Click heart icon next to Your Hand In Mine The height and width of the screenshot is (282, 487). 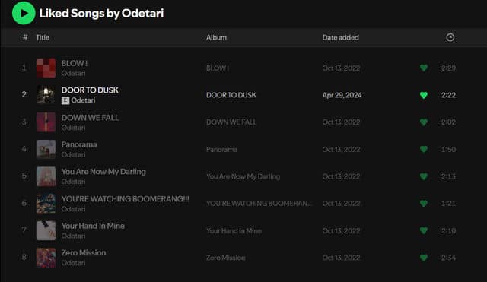pyautogui.click(x=424, y=230)
